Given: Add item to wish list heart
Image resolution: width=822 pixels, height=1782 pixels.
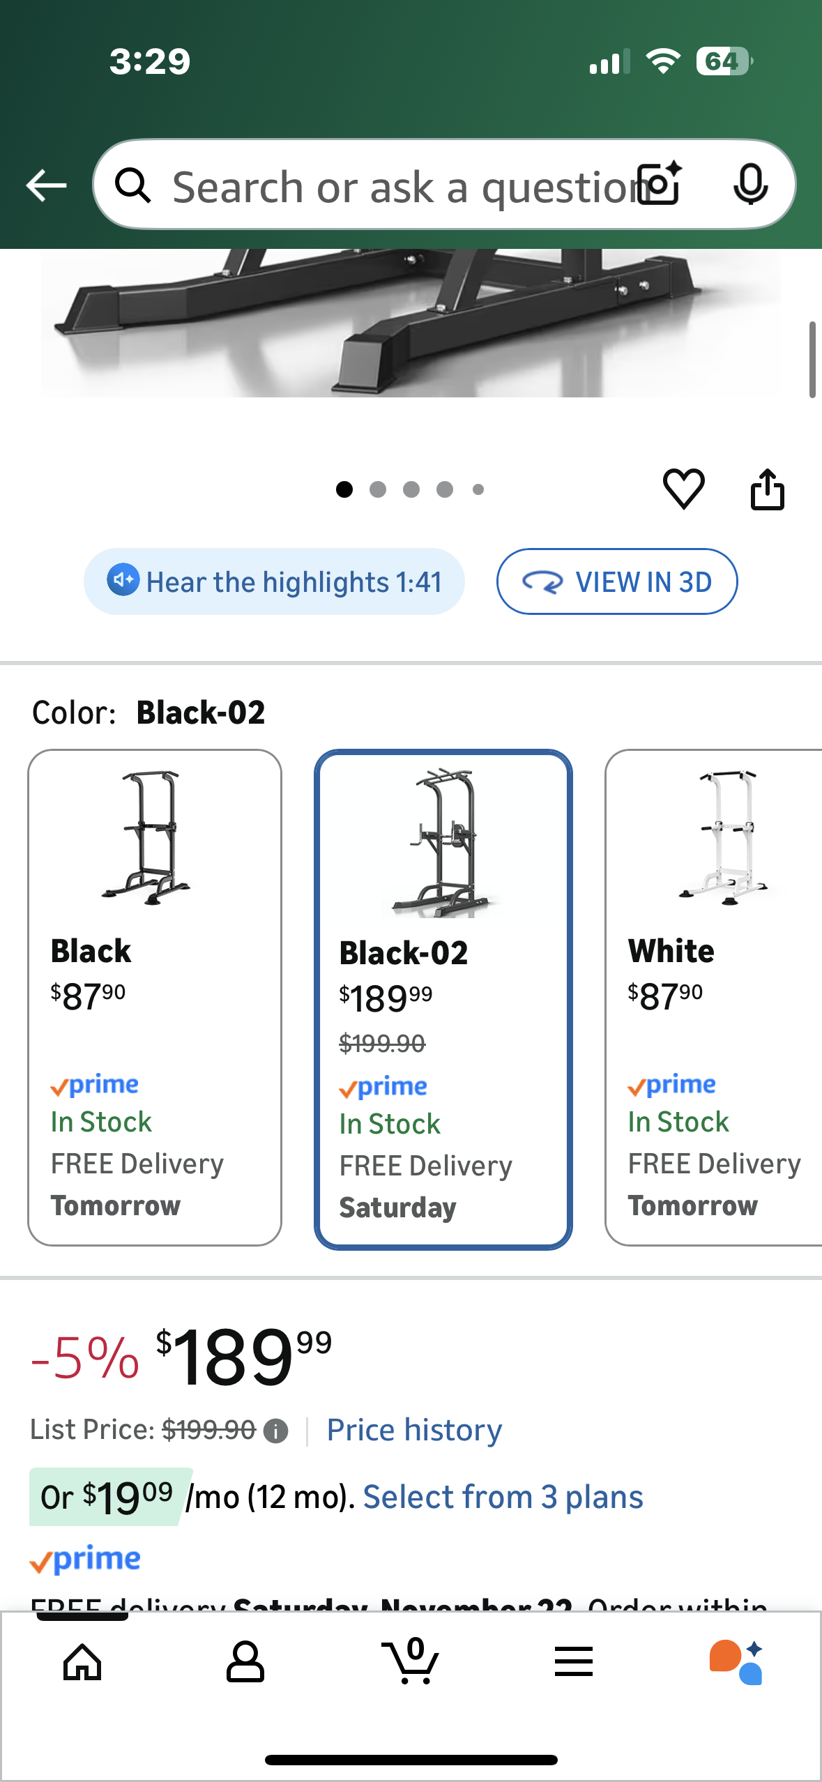Looking at the screenshot, I should coord(683,489).
